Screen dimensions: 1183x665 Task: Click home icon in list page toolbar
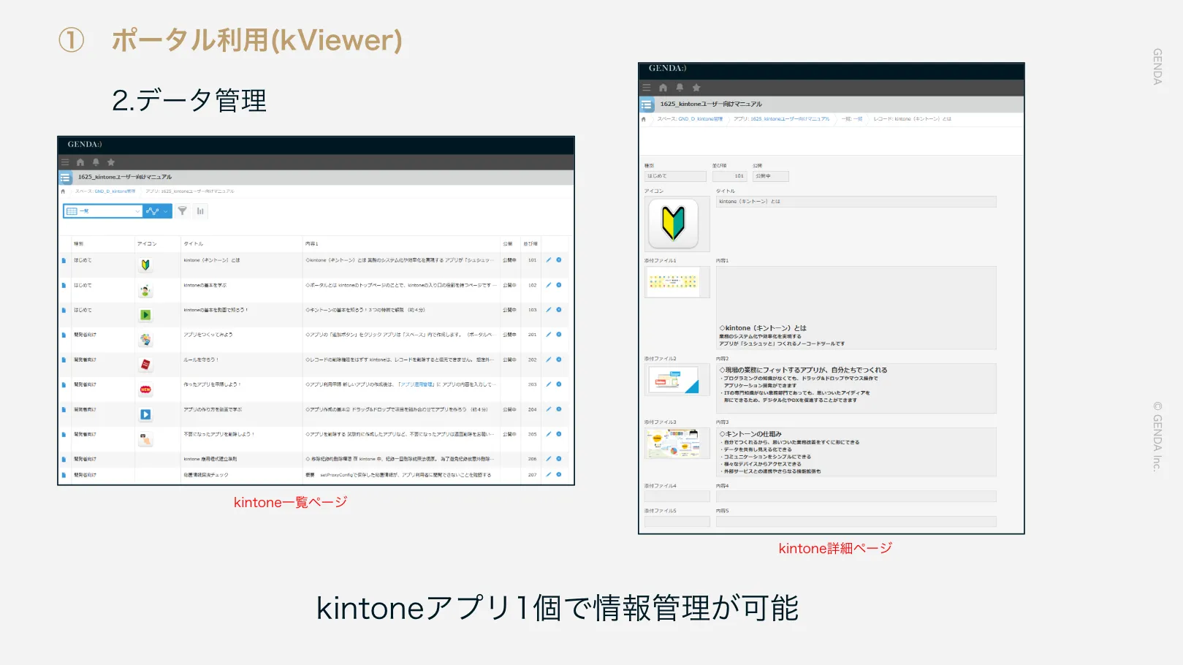click(80, 162)
